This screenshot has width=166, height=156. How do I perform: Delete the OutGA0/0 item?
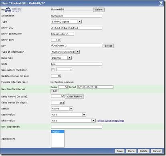click(x=144, y=151)
